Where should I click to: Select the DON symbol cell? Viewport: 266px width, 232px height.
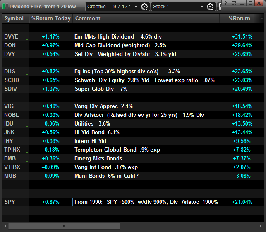coord(15,45)
